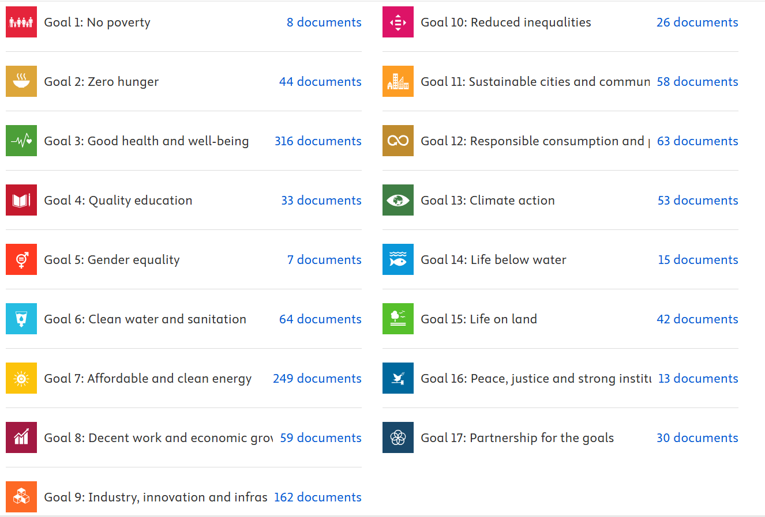
Task: Select the Gender equality symbol icon
Action: click(21, 259)
